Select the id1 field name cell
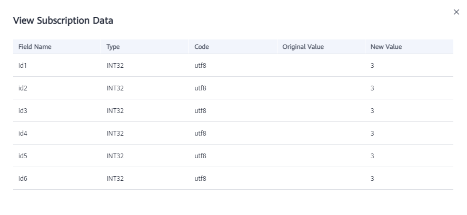This screenshot has width=467, height=215. [23, 65]
